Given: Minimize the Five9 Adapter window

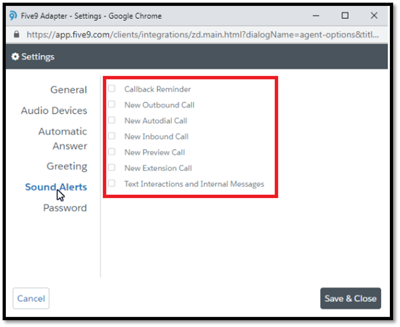Looking at the screenshot, I should tap(316, 16).
